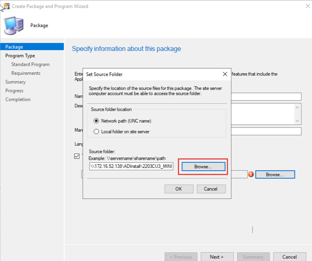
Task: Cancel the wizard with bottom Cancel button
Action: click(289, 257)
